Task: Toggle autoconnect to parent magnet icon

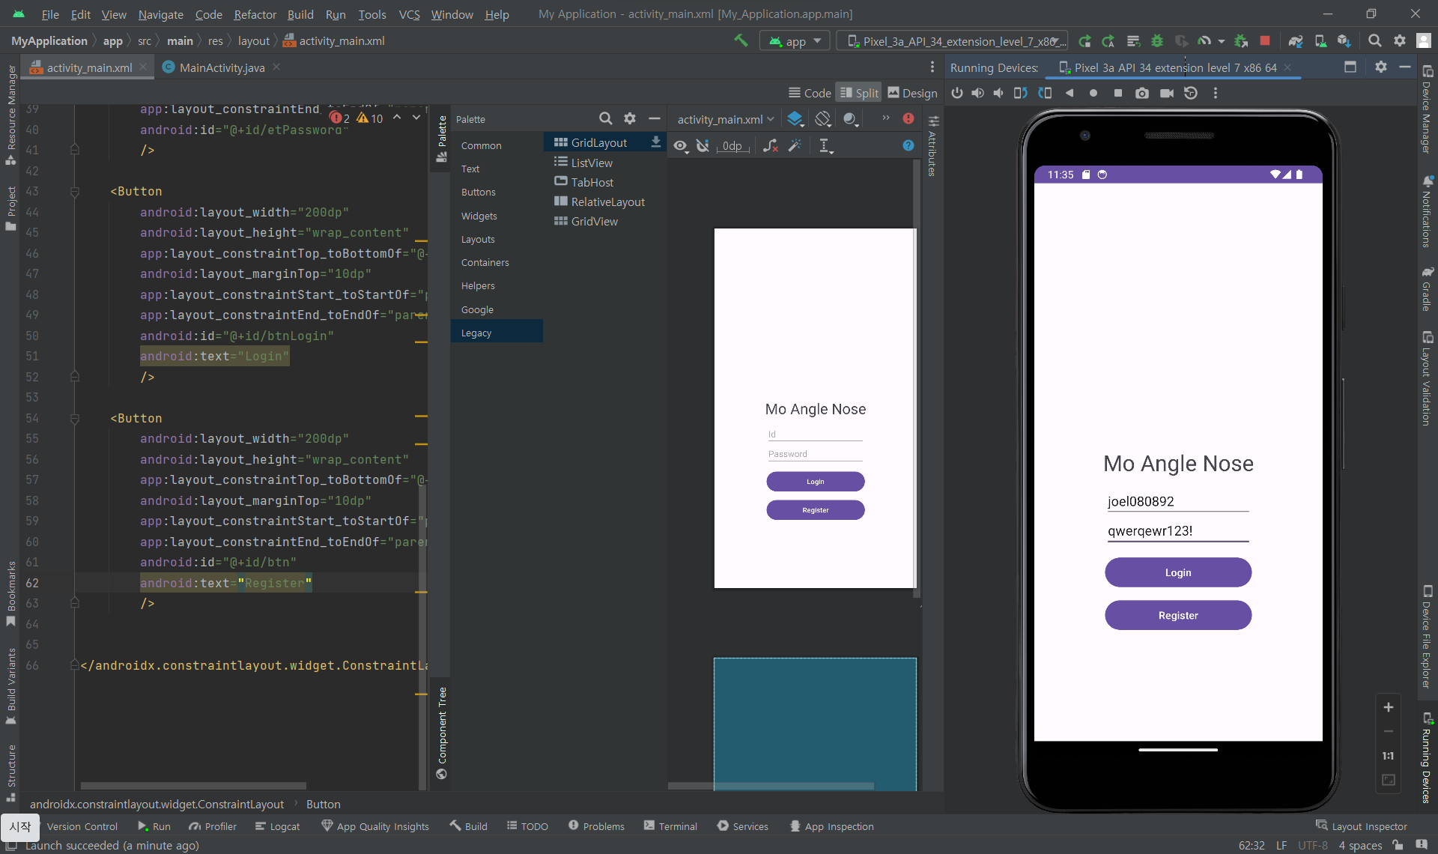Action: point(703,146)
